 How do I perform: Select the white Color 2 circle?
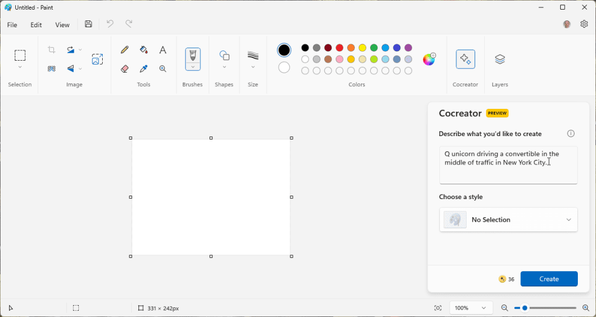click(x=284, y=67)
